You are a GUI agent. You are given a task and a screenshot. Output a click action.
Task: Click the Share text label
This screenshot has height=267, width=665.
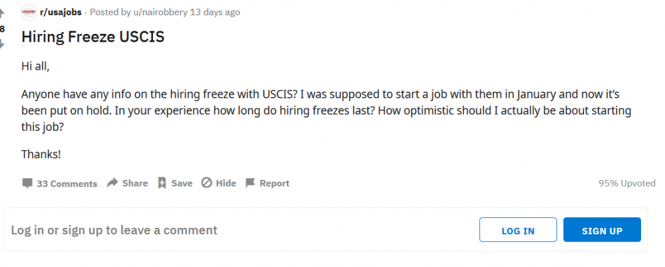[135, 183]
